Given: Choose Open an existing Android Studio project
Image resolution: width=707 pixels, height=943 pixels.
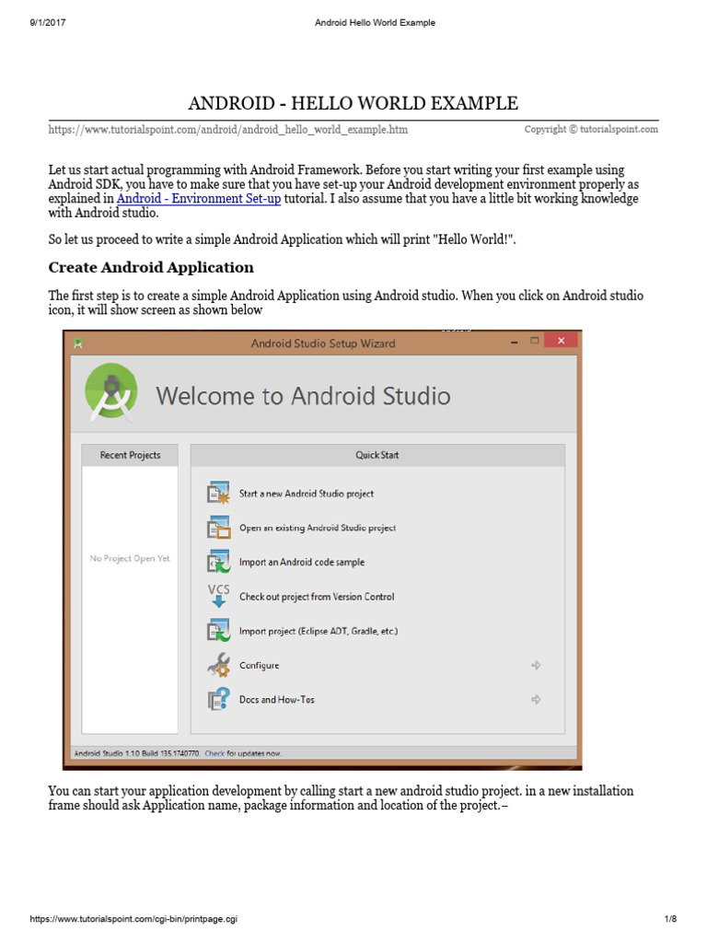Looking at the screenshot, I should 318,528.
